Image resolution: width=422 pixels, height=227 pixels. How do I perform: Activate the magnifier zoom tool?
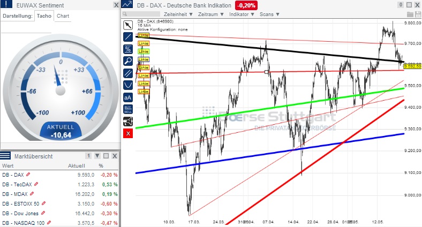(x=128, y=61)
